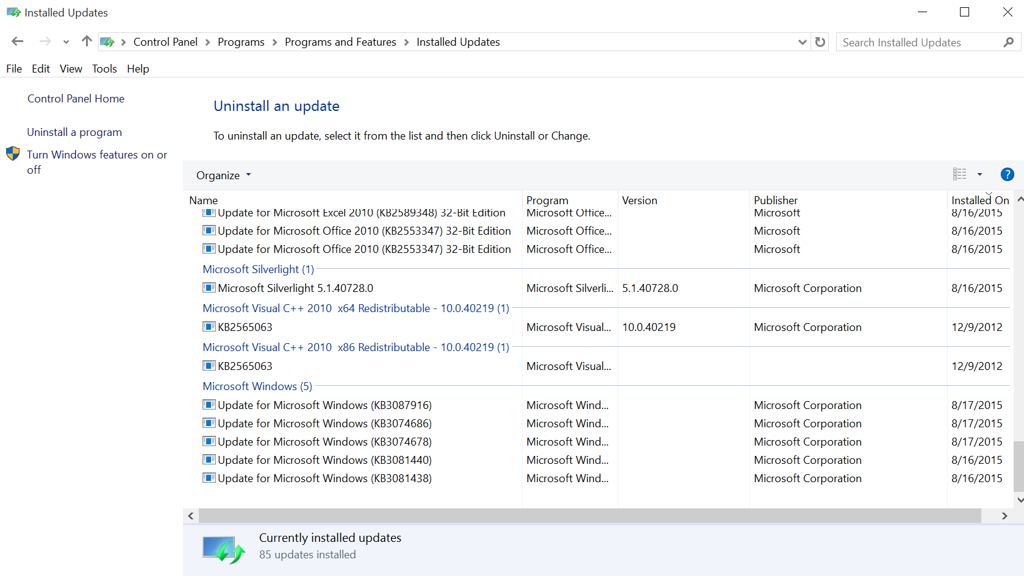Sort by the Version column header
The height and width of the screenshot is (576, 1024).
639,201
